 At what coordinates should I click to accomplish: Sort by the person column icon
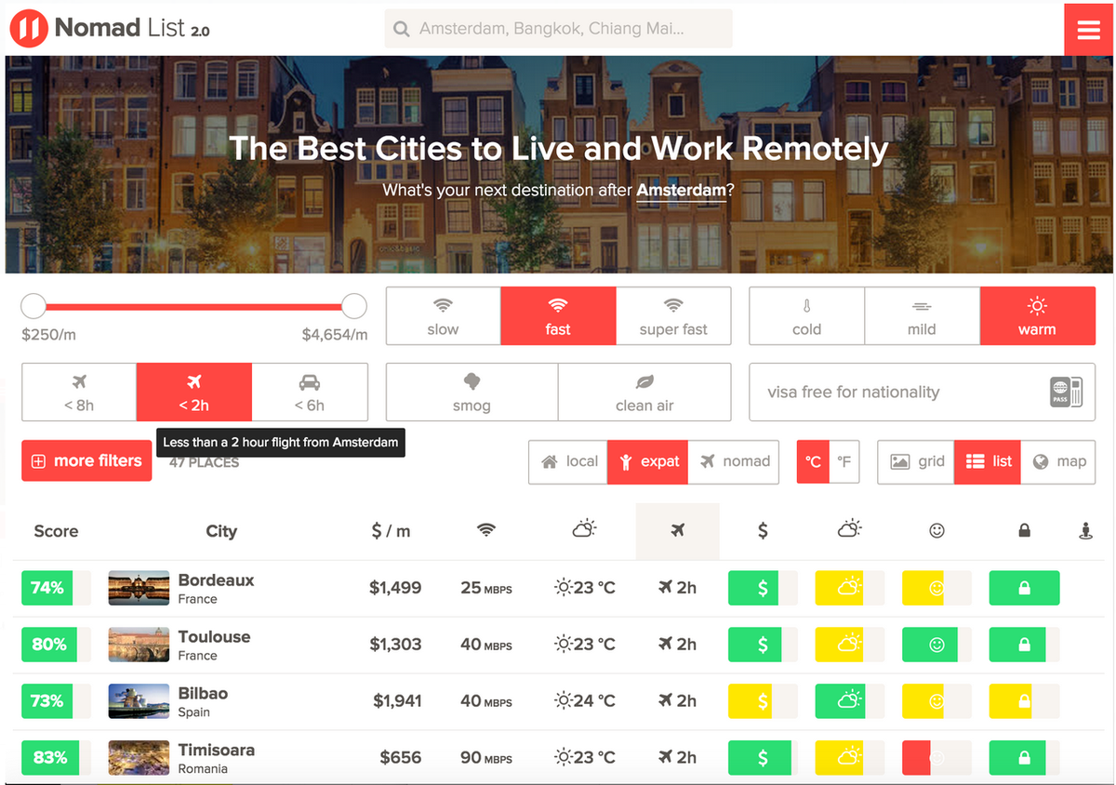pyautogui.click(x=1084, y=531)
